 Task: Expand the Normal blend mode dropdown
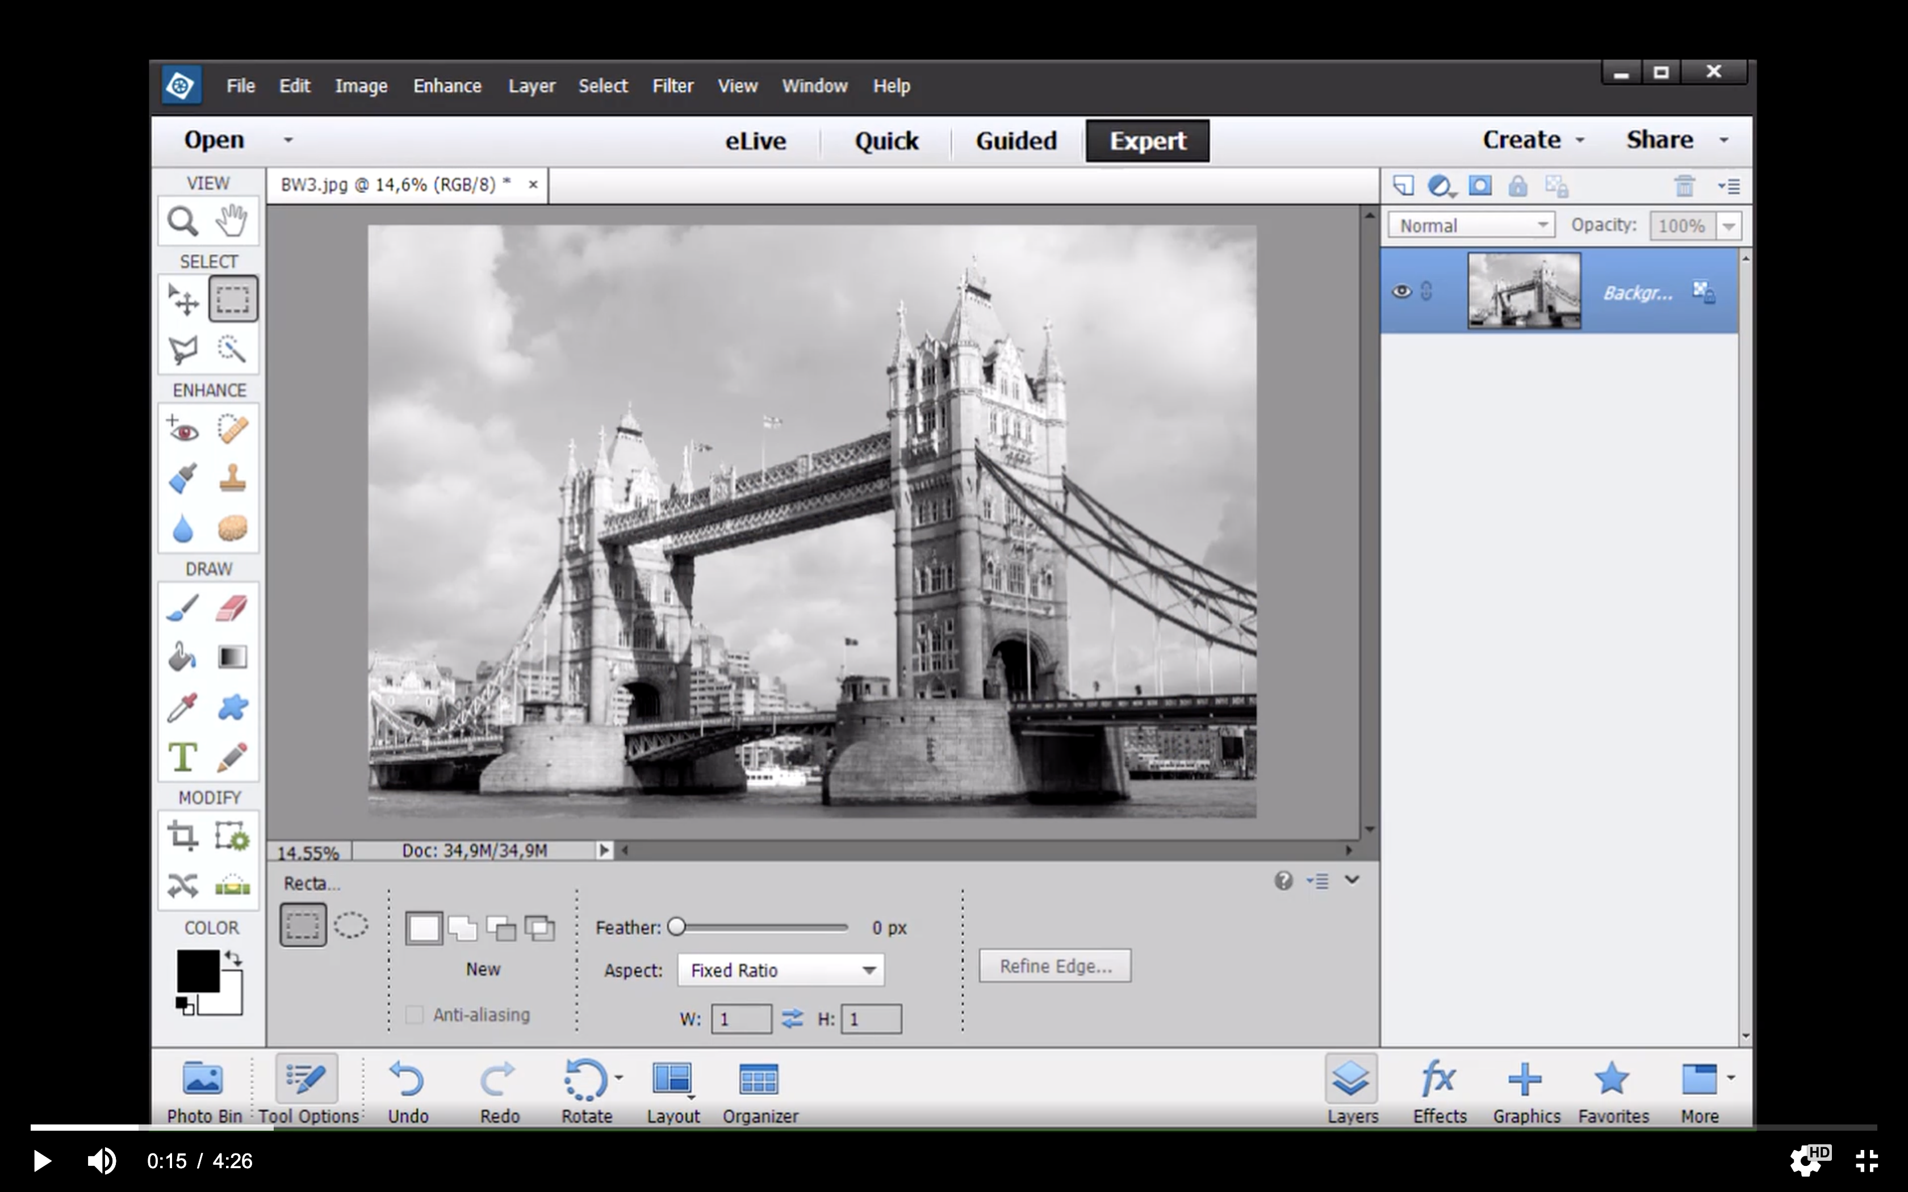[1470, 225]
